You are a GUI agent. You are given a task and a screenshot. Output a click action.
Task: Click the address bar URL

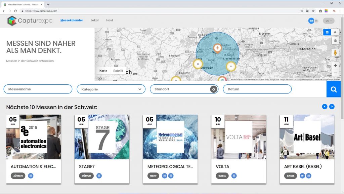41,11
